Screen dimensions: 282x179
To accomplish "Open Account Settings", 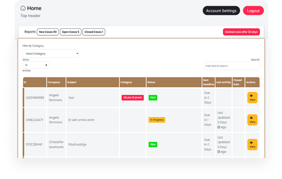I will [221, 11].
